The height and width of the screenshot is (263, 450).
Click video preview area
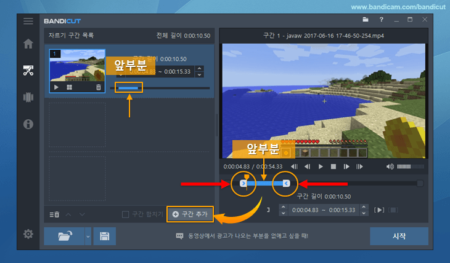pyautogui.click(x=324, y=101)
